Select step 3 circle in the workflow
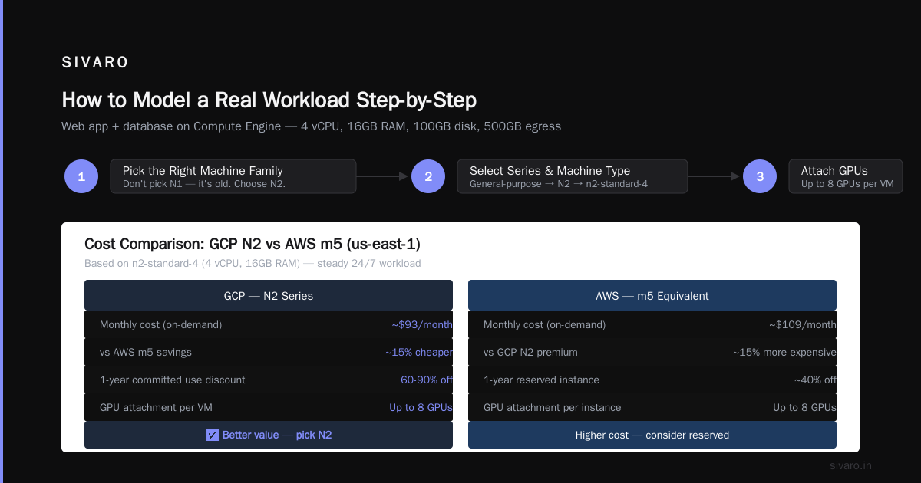The height and width of the screenshot is (483, 921). (x=760, y=176)
